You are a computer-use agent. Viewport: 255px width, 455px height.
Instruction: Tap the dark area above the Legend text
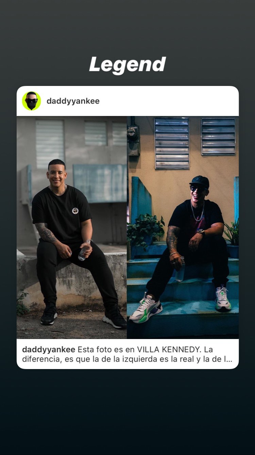point(128,27)
